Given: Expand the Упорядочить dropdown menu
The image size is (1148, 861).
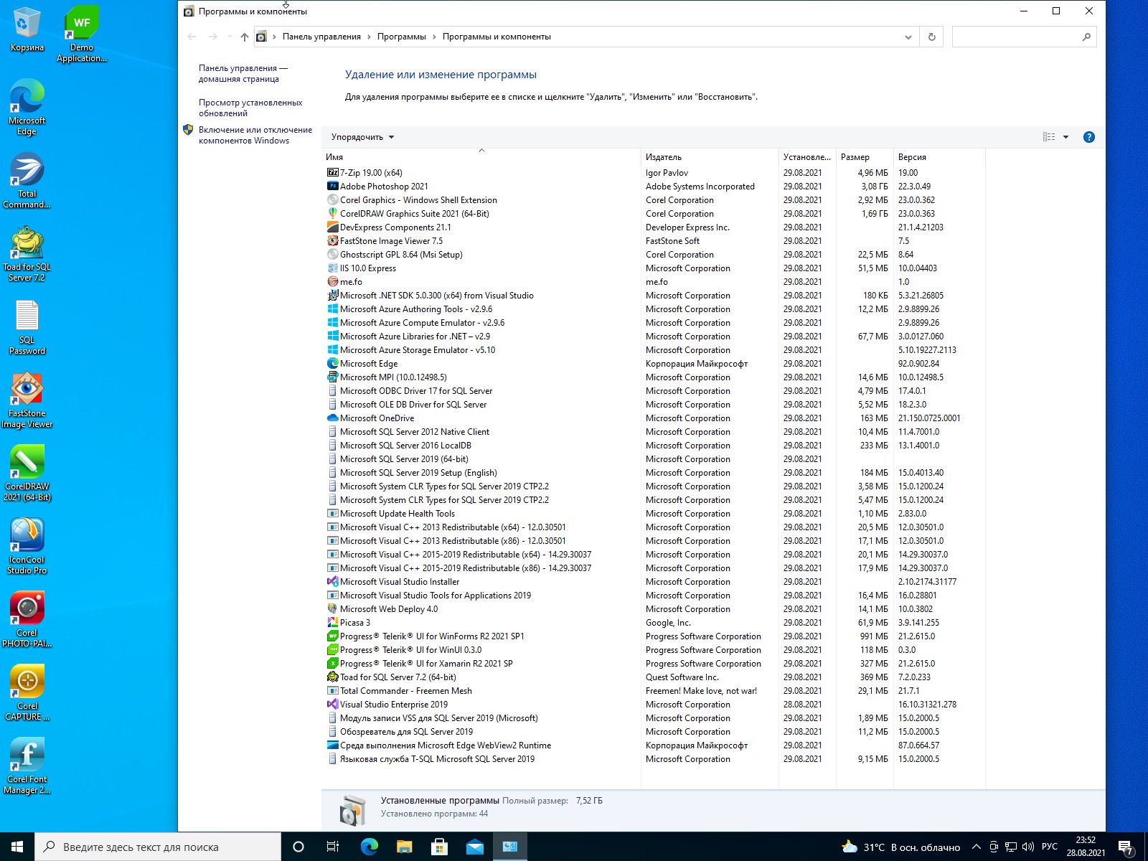Looking at the screenshot, I should (362, 137).
